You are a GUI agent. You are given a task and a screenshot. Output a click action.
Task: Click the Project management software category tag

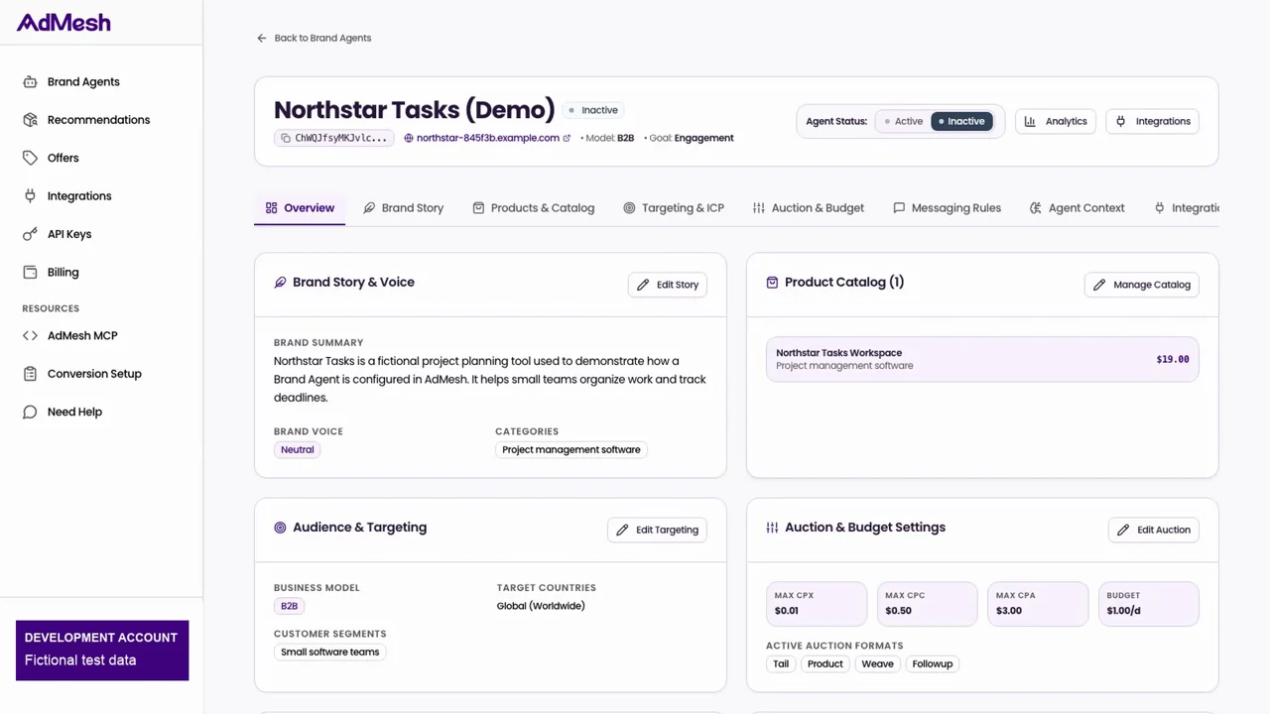[571, 450]
